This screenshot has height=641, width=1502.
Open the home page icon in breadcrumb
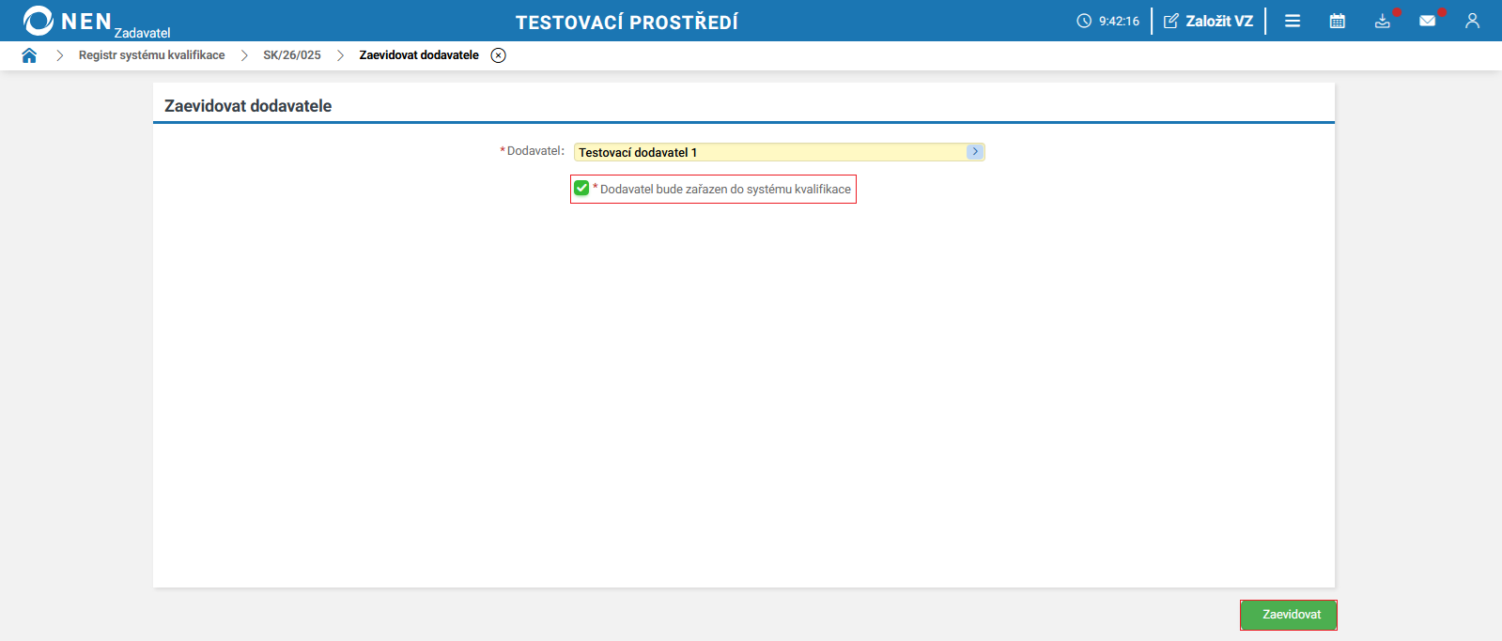(x=29, y=55)
